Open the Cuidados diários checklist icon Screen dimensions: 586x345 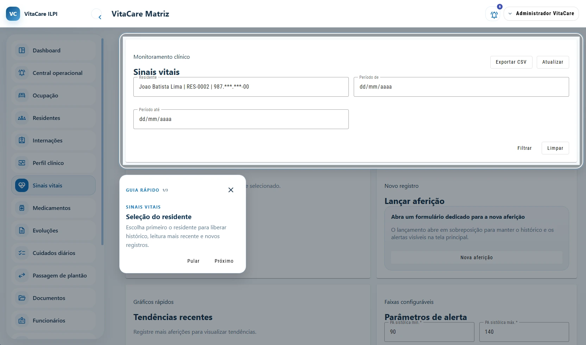[x=22, y=253]
